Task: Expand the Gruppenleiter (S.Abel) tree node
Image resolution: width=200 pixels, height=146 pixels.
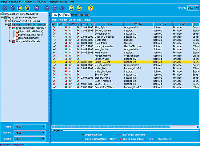Action: [10, 41]
